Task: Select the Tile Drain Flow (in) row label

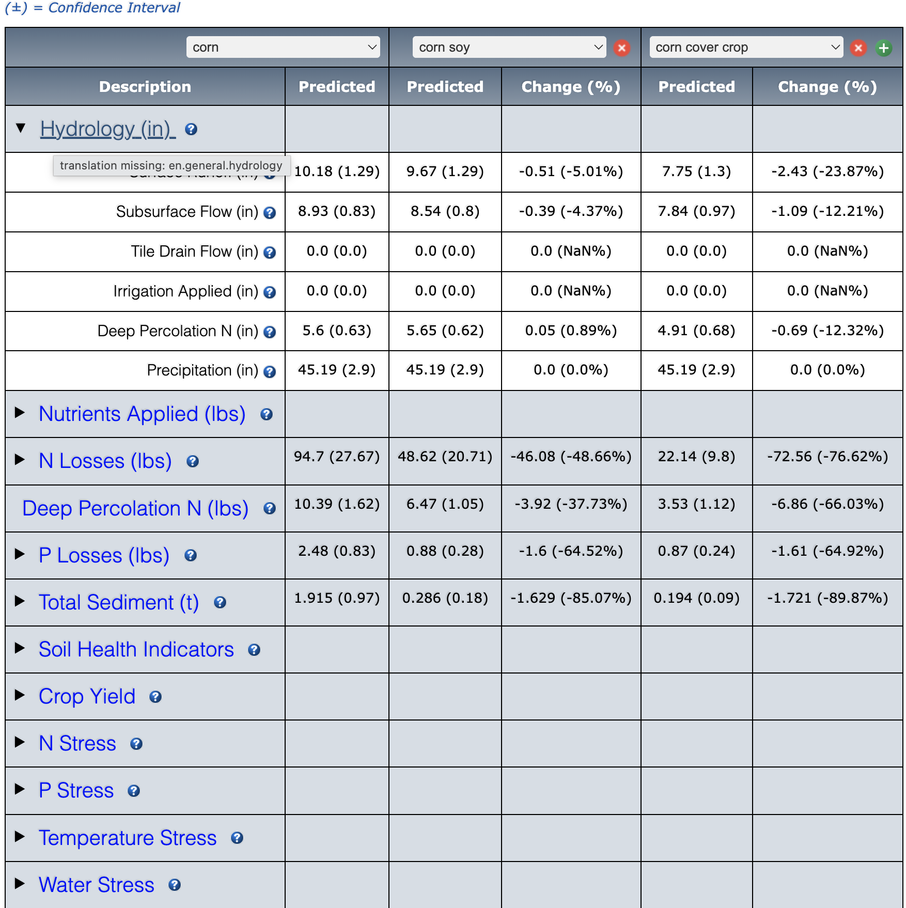Action: tap(194, 252)
